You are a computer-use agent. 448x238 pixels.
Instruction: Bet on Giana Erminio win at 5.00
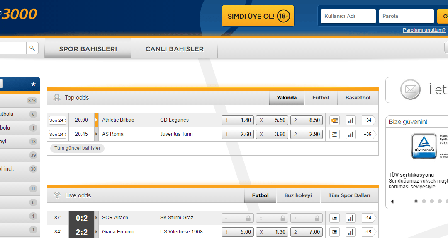click(238, 232)
